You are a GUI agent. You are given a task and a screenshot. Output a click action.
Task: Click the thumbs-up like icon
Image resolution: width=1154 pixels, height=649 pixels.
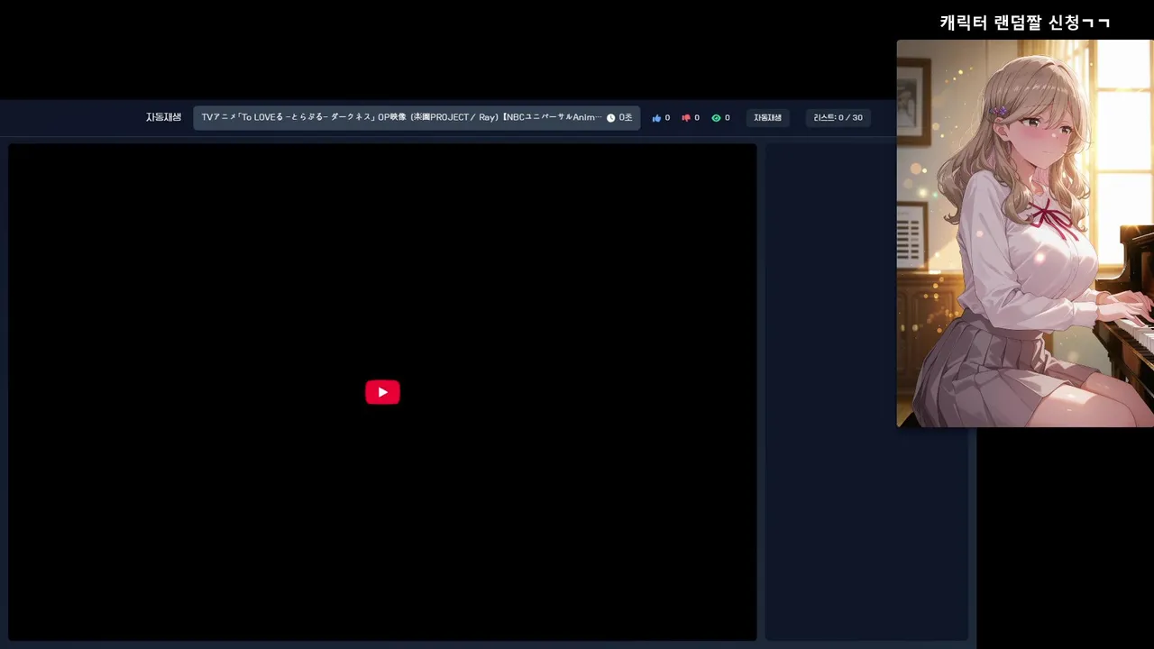coord(656,118)
